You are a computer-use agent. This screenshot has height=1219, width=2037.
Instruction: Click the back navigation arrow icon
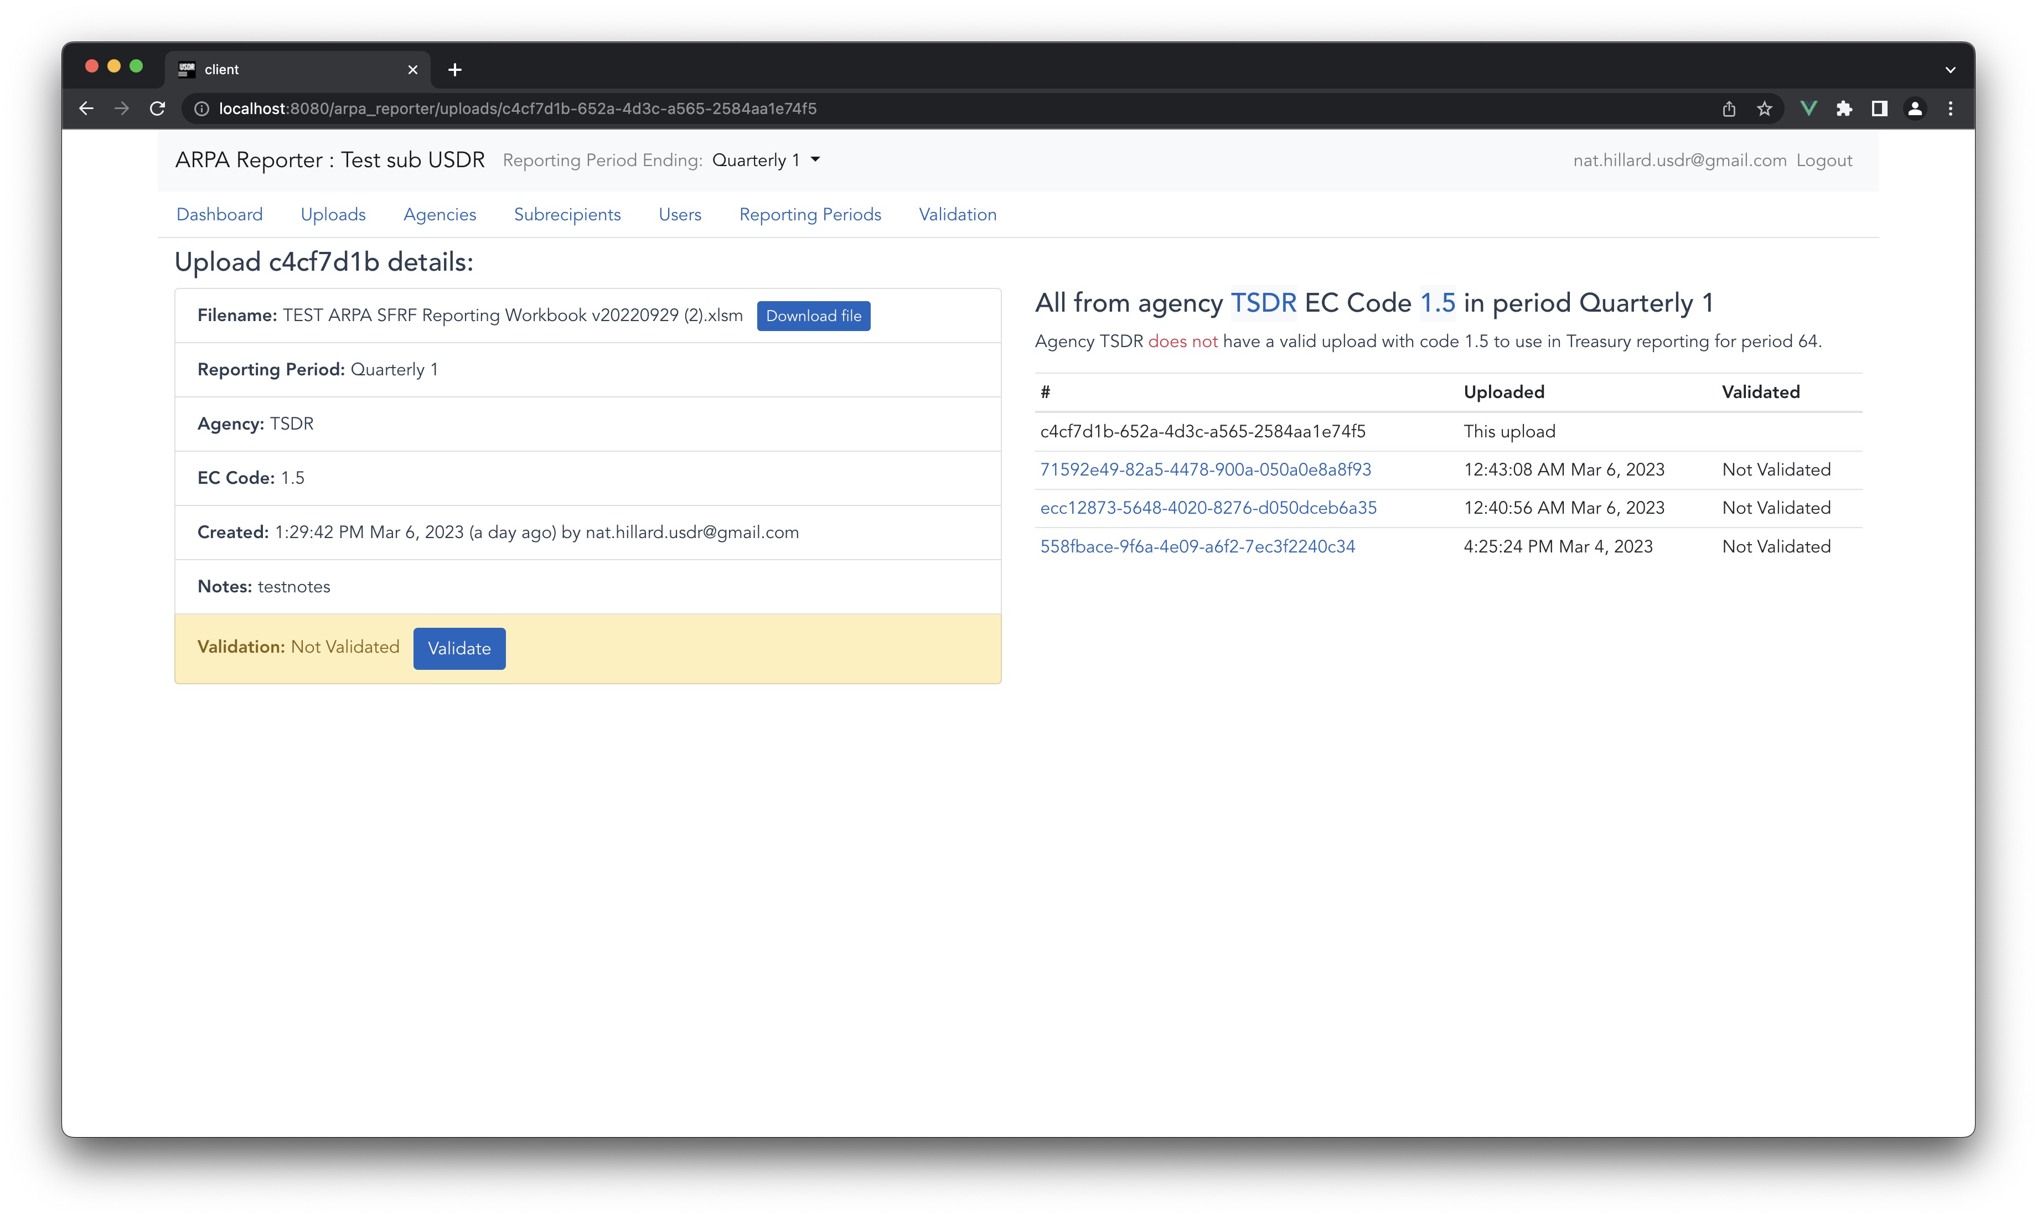pyautogui.click(x=86, y=107)
